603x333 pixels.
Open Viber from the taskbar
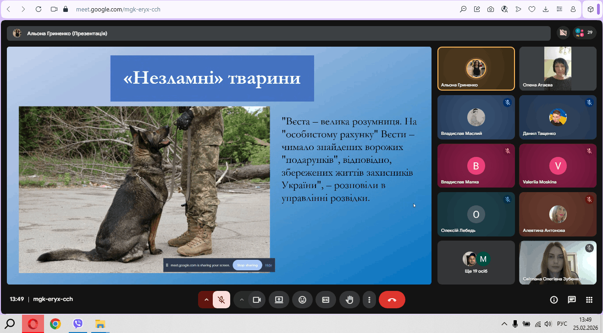[x=78, y=324]
